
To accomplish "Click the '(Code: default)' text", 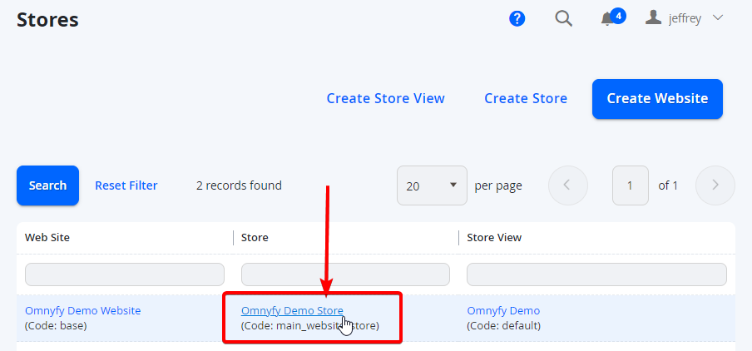I will click(503, 326).
